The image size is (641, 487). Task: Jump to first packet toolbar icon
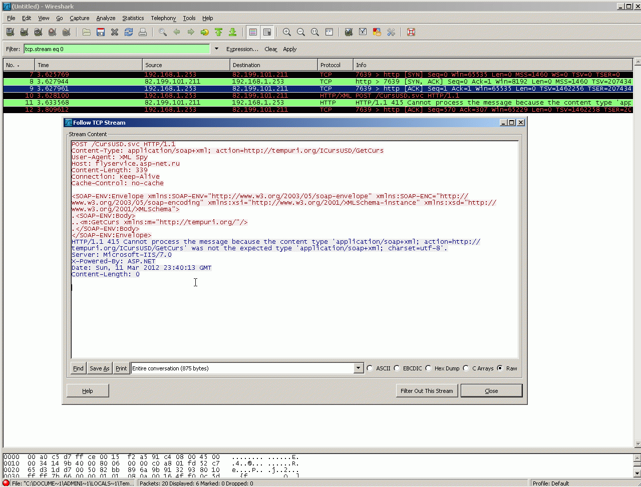click(x=218, y=32)
